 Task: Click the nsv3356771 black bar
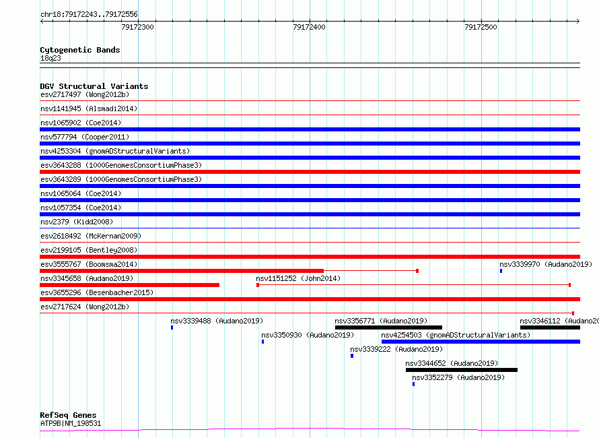point(388,327)
